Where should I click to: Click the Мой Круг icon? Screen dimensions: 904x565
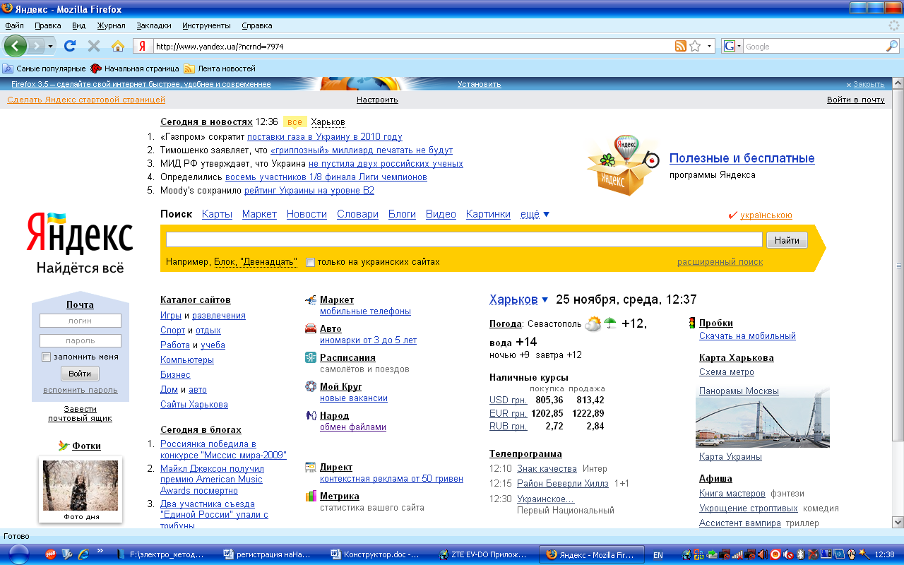tap(311, 387)
